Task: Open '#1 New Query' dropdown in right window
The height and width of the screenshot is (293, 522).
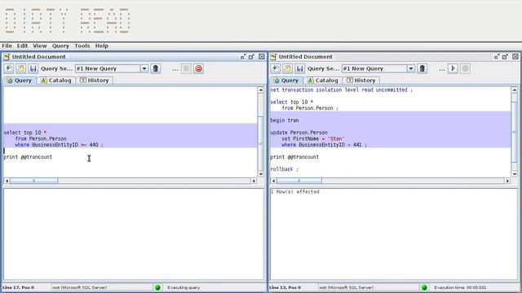Action: point(411,68)
